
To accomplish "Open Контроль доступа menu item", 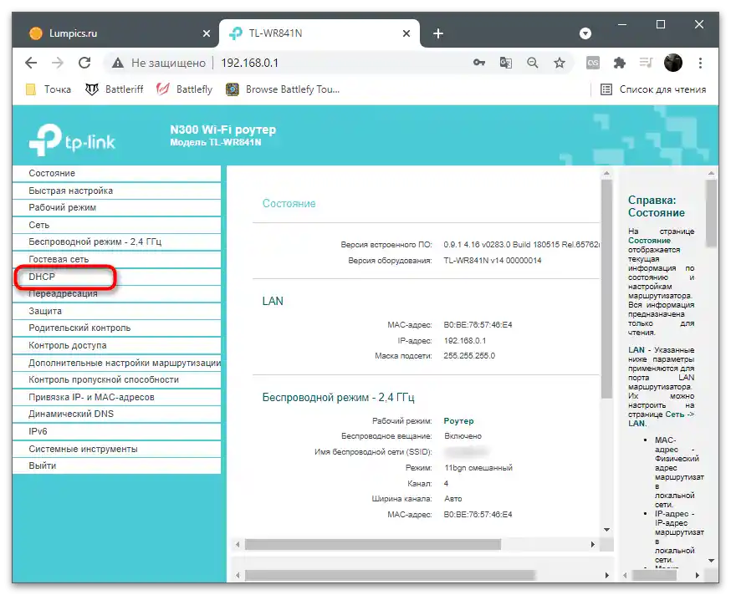I will point(116,345).
